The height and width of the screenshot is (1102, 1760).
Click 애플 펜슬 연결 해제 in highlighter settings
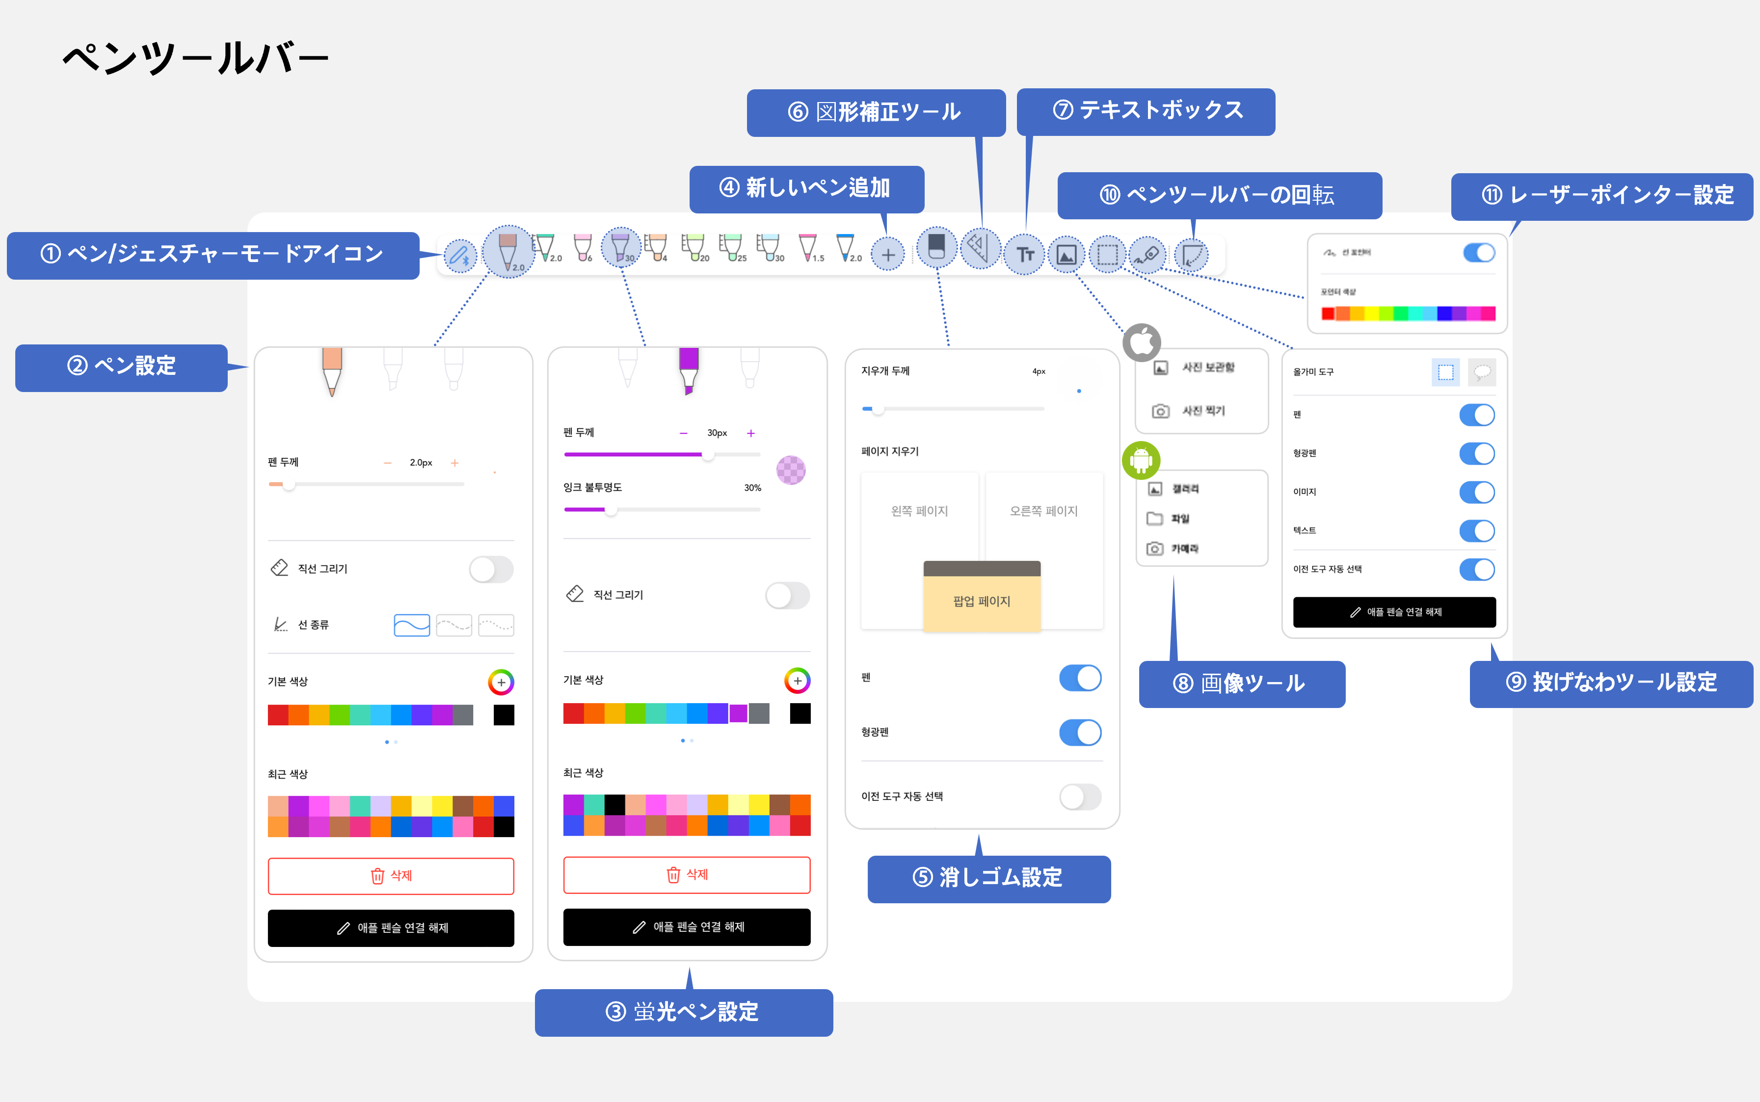point(687,927)
